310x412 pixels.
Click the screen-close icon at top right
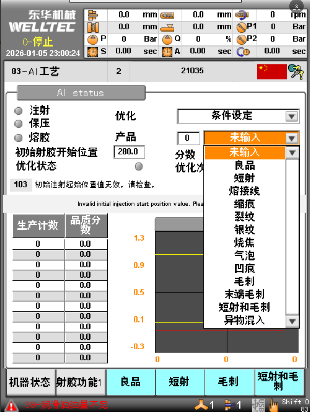(x=297, y=6)
